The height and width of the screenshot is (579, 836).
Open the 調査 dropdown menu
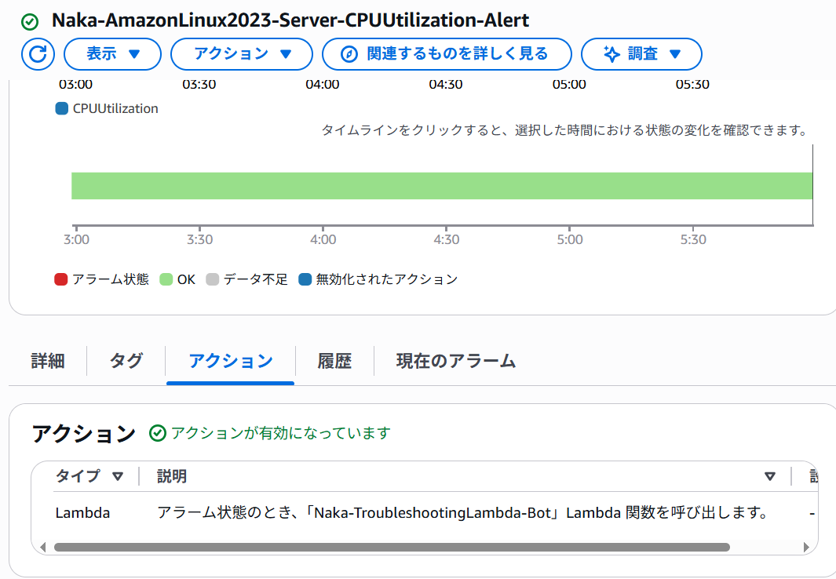(x=641, y=54)
